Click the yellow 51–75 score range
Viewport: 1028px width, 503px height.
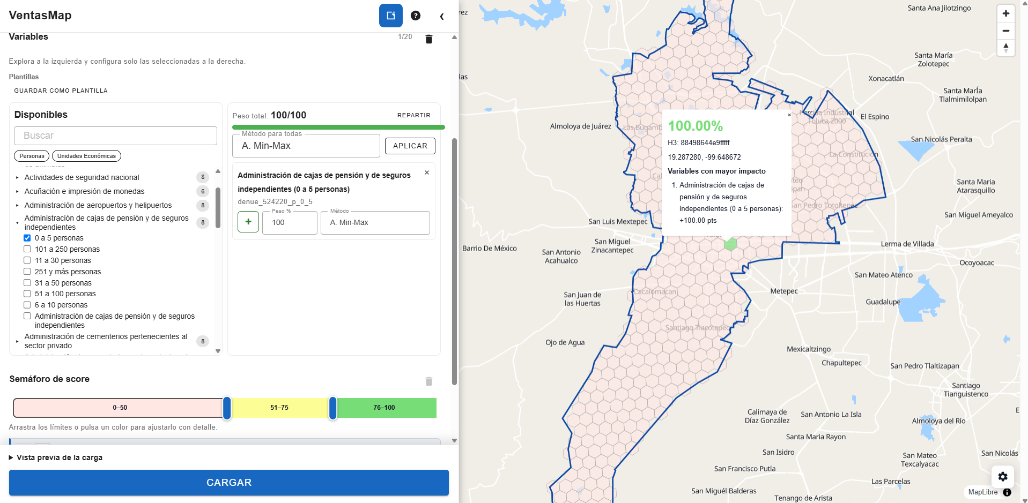point(279,408)
